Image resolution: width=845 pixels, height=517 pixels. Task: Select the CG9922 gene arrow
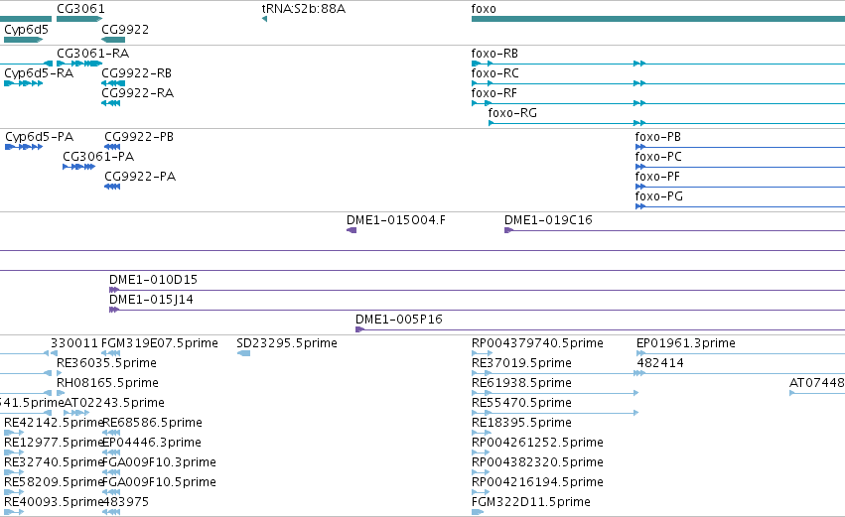(113, 40)
